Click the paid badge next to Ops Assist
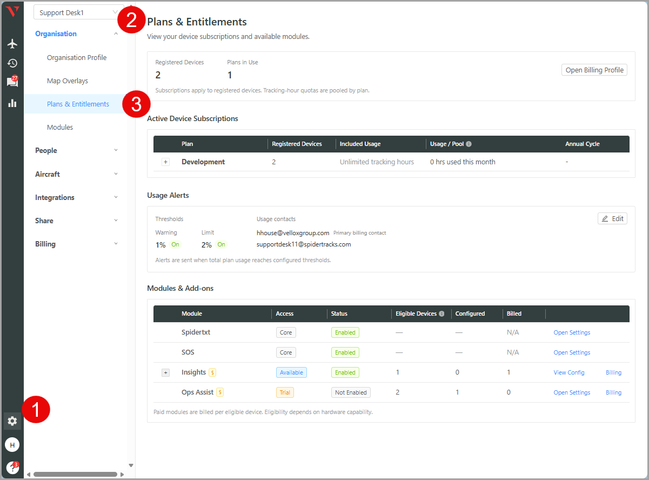The image size is (649, 480). tap(220, 392)
